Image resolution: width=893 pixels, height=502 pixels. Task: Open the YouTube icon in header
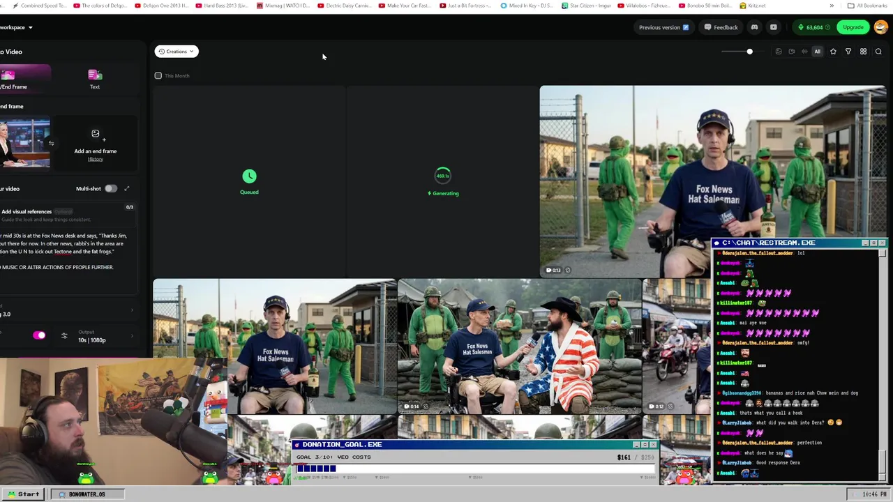click(773, 27)
